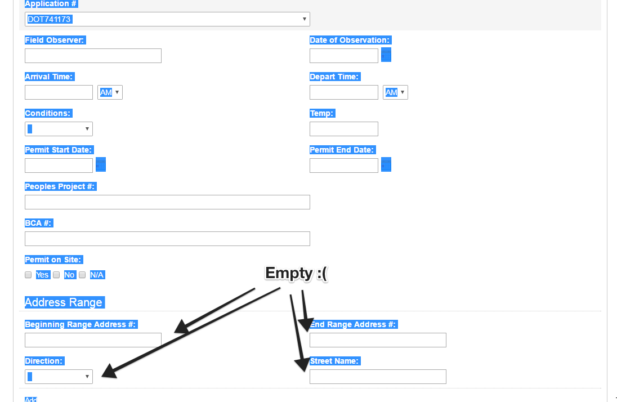Open calendar icon for Permit End Date
Image resolution: width=617 pixels, height=402 pixels.
tap(386, 165)
